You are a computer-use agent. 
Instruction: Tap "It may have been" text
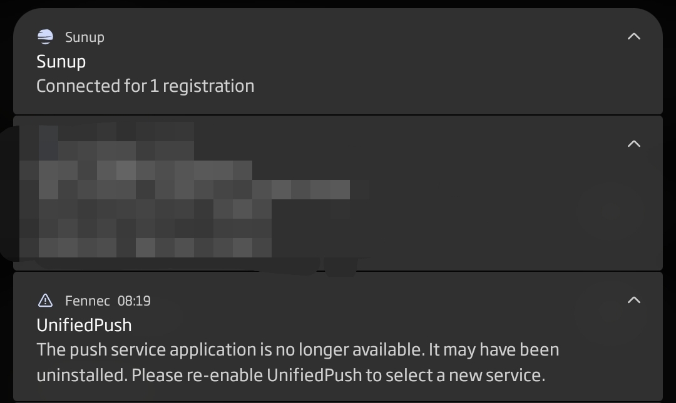[x=493, y=349]
